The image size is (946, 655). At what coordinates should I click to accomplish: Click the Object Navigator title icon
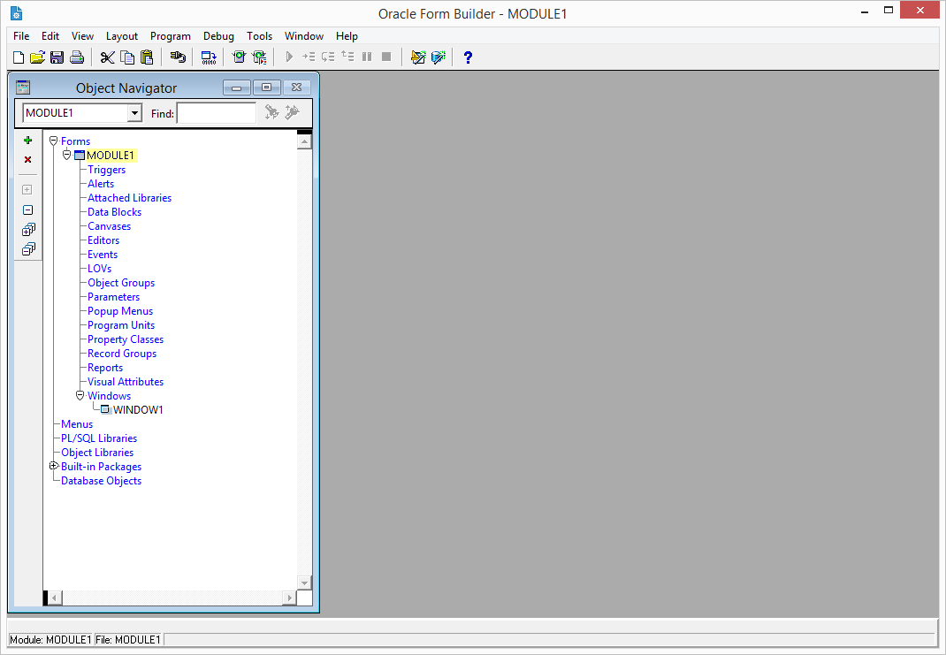pos(23,88)
